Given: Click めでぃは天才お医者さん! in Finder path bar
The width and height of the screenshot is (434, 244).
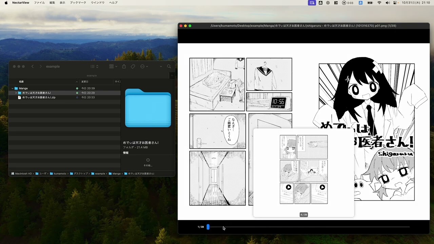Looking at the screenshot, I should tap(139, 174).
